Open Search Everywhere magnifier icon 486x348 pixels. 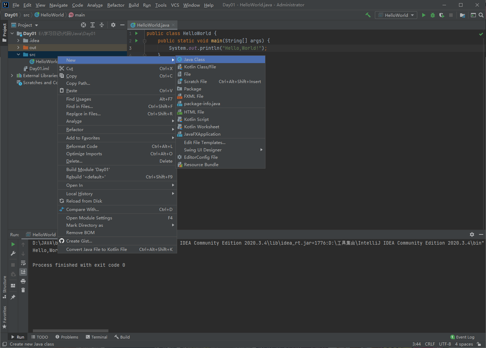481,15
